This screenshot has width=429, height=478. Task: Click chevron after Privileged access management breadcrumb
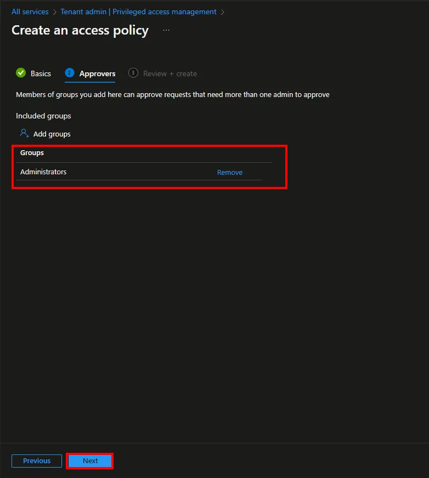pyautogui.click(x=222, y=12)
